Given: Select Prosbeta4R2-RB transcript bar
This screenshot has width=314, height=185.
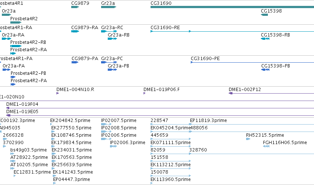Looking at the screenshot, I should (x=16, y=46).
